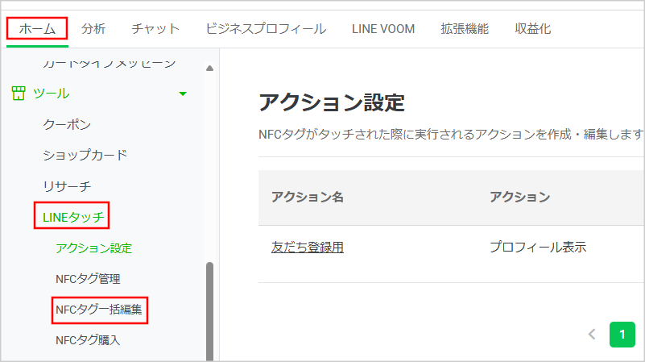Open クーポン in the sidebar
The height and width of the screenshot is (362, 645).
coord(67,124)
